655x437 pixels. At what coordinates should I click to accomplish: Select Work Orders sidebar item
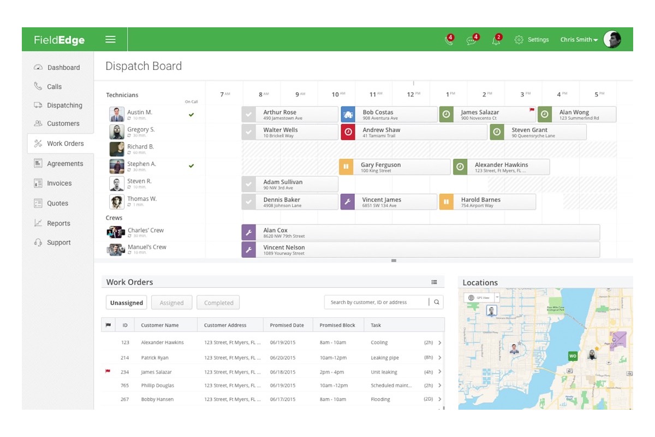tap(60, 144)
